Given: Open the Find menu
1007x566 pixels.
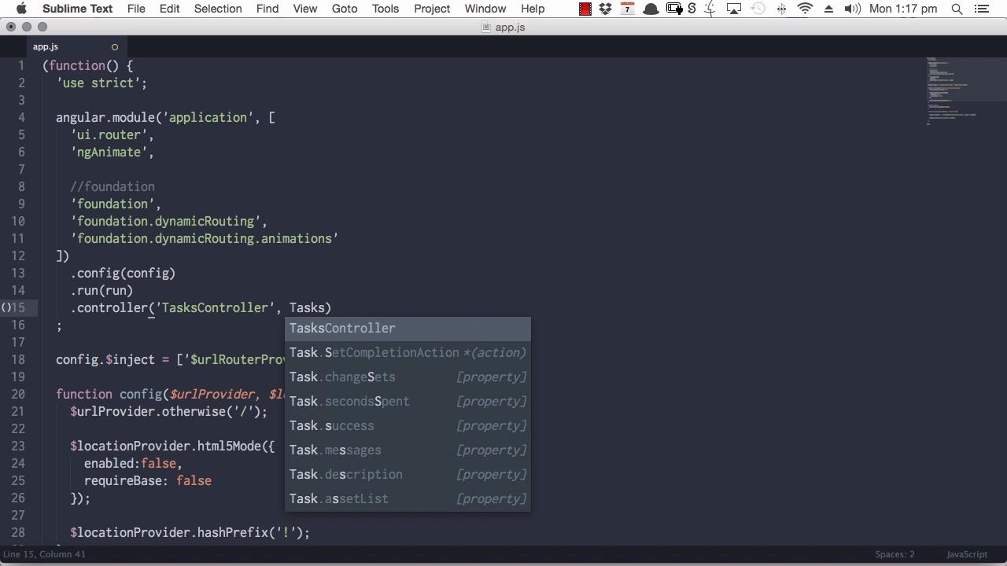Looking at the screenshot, I should point(267,9).
